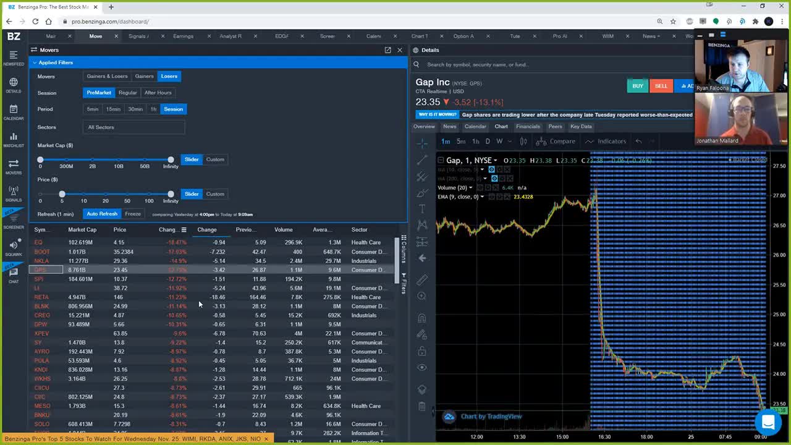Set period to 30min
Image resolution: width=791 pixels, height=445 pixels.
(135, 109)
